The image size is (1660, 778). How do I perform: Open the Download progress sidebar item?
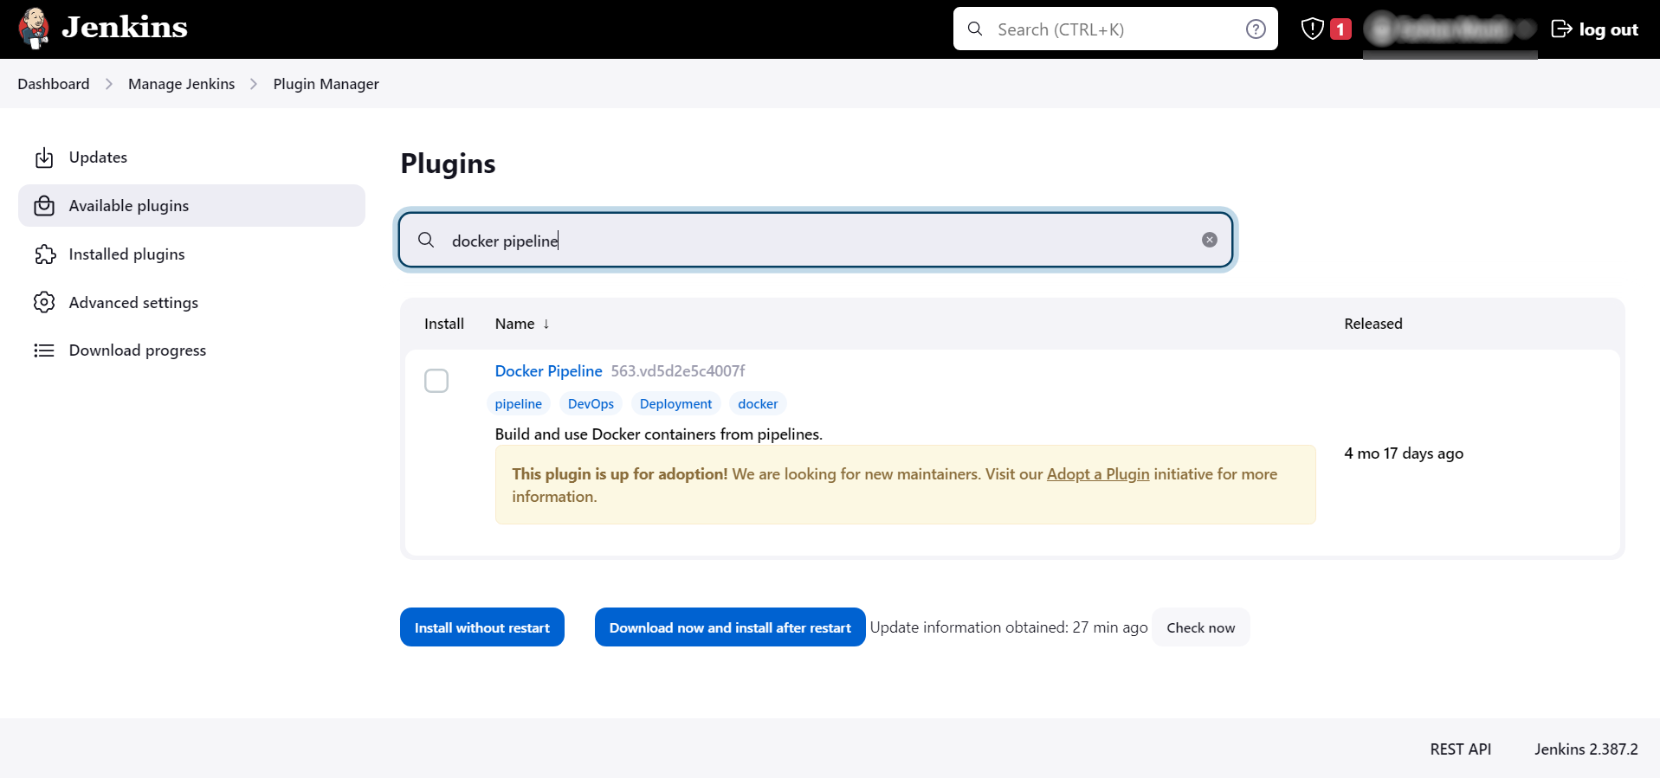[191, 350]
